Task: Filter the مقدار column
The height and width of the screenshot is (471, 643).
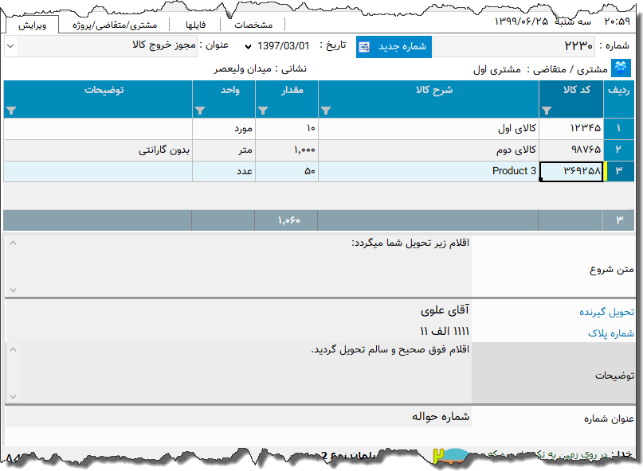Action: tap(263, 111)
